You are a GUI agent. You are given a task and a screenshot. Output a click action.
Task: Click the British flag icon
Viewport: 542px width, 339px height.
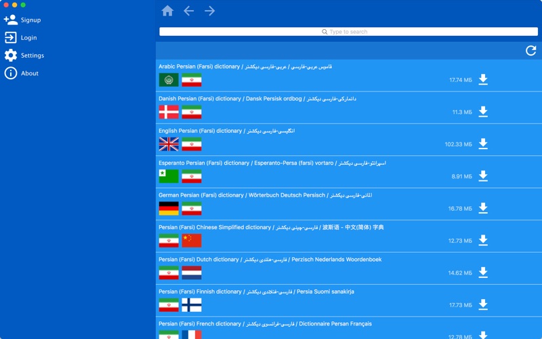point(169,144)
